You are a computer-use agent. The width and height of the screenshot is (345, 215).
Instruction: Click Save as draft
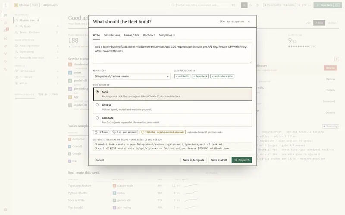point(219,160)
